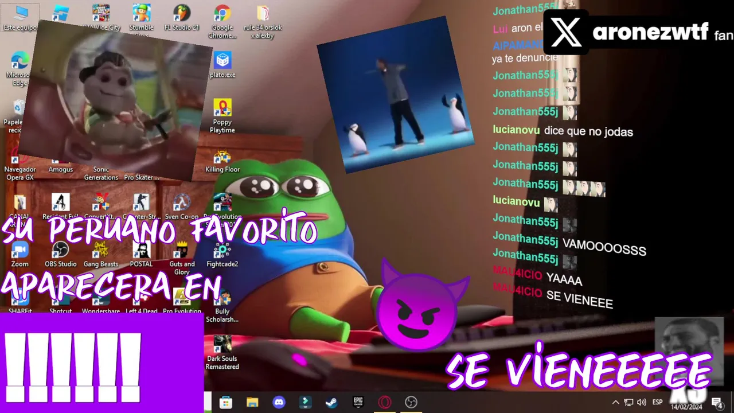Select the Resident Evil 4 desktop icon
734x413 pixels.
(x=60, y=206)
